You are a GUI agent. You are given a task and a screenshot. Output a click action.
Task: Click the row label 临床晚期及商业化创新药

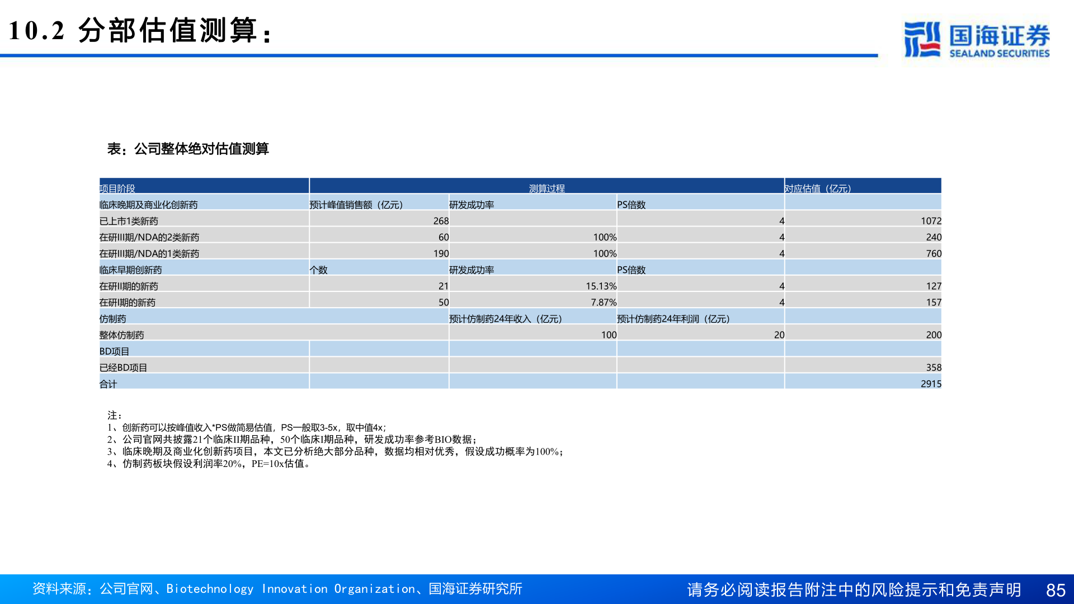pyautogui.click(x=148, y=205)
